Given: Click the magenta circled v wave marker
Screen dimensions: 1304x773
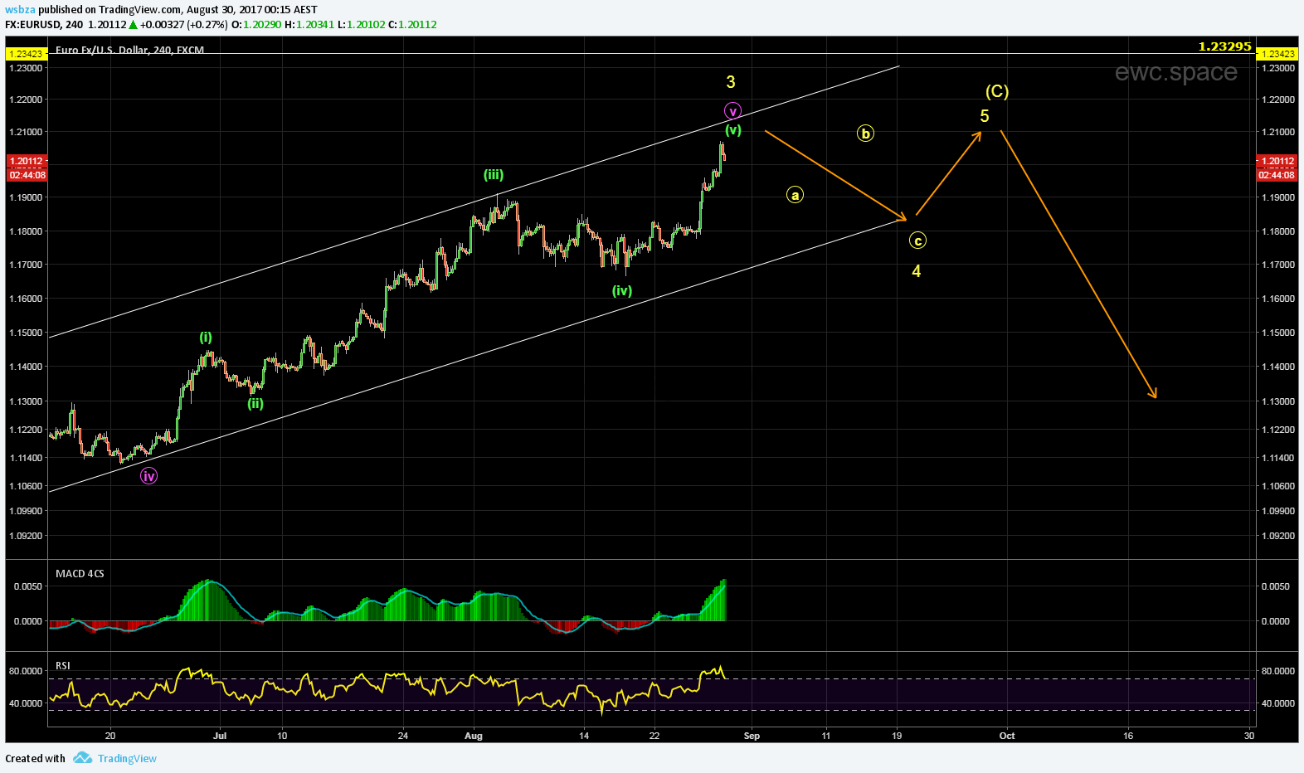Looking at the screenshot, I should pyautogui.click(x=732, y=111).
